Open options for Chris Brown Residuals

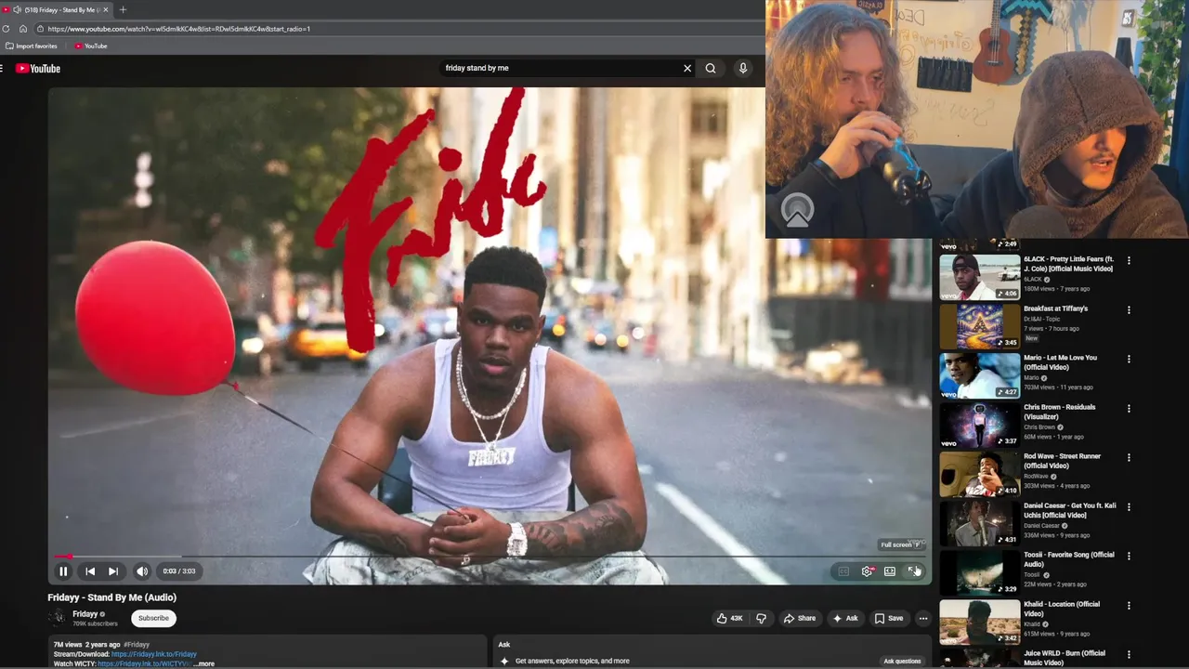(1129, 409)
